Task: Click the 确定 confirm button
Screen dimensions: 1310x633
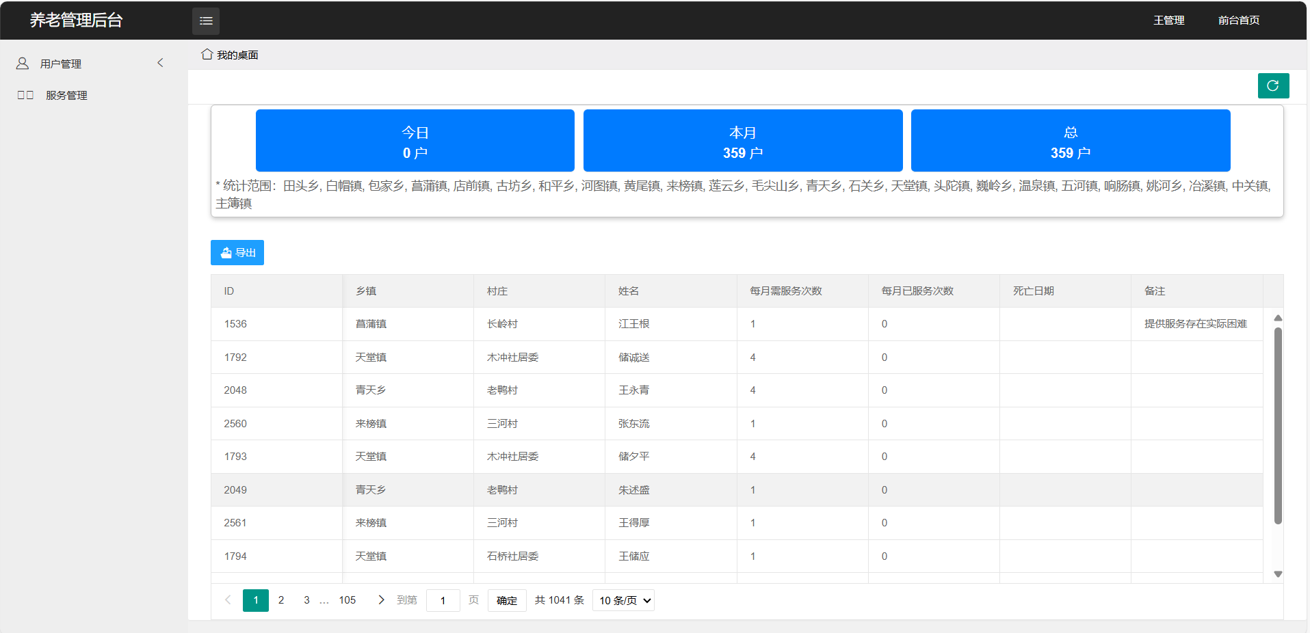Action: [507, 600]
